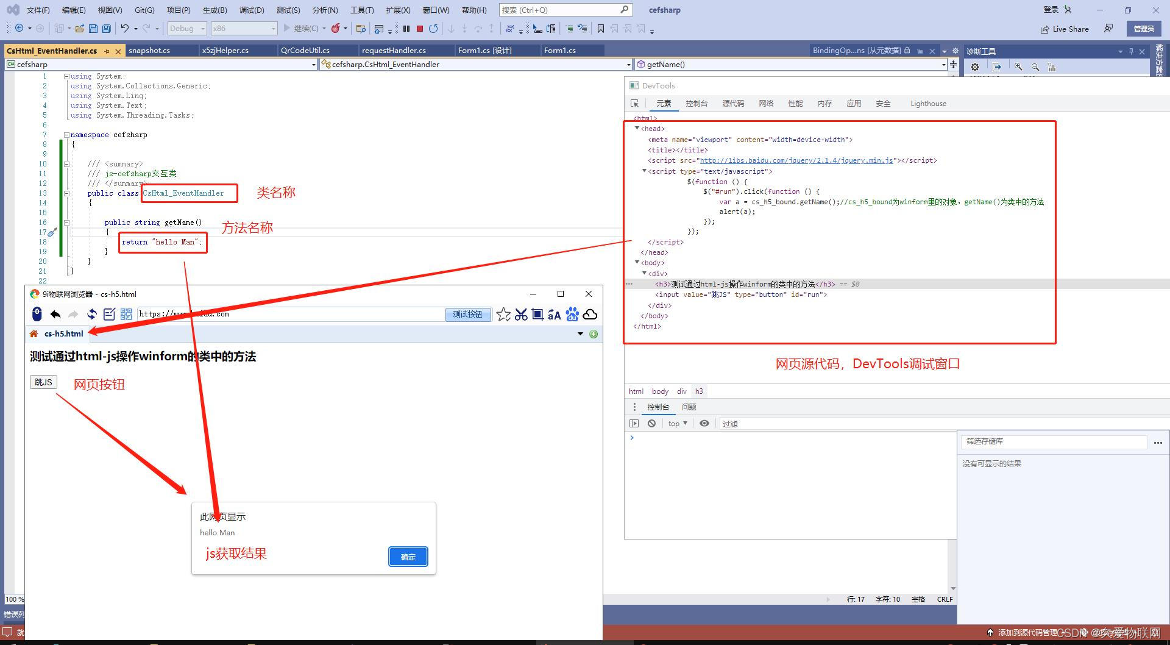Click the 跳JS button on the webpage
The height and width of the screenshot is (645, 1170).
tap(43, 382)
